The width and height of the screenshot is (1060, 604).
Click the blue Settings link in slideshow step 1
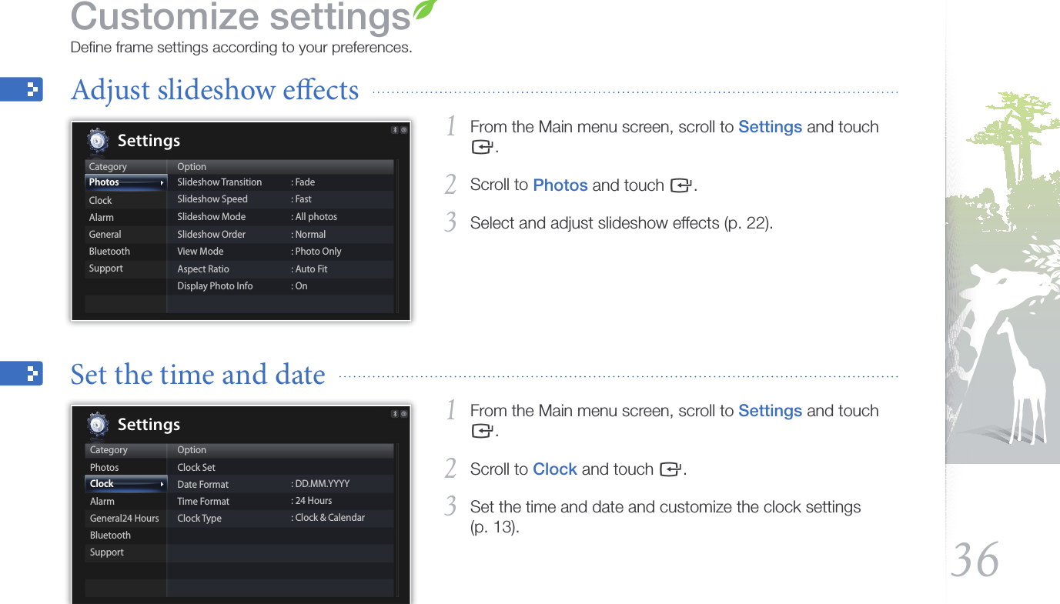[770, 127]
